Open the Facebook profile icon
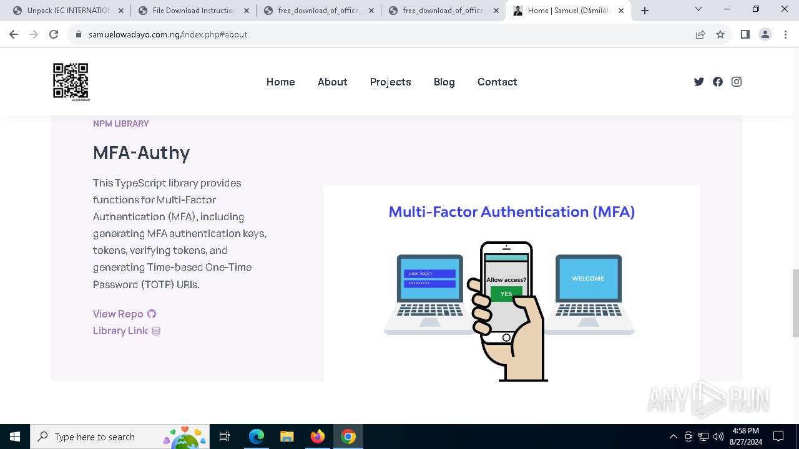The image size is (799, 449). tap(718, 82)
